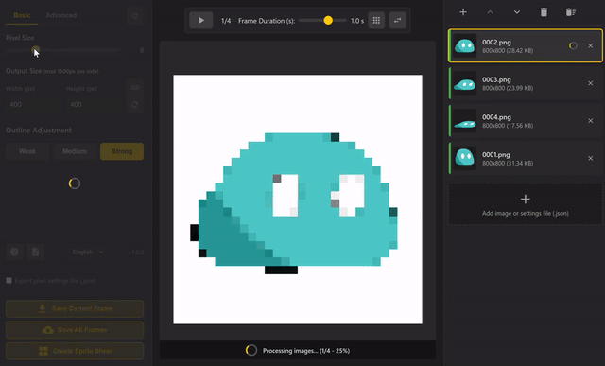Screen dimensions: 605x366
Task: Click the Processing images status text
Action: point(306,351)
